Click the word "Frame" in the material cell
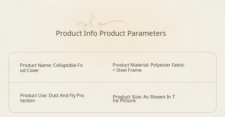Viewport: 225px width, 117px height. pos(135,70)
